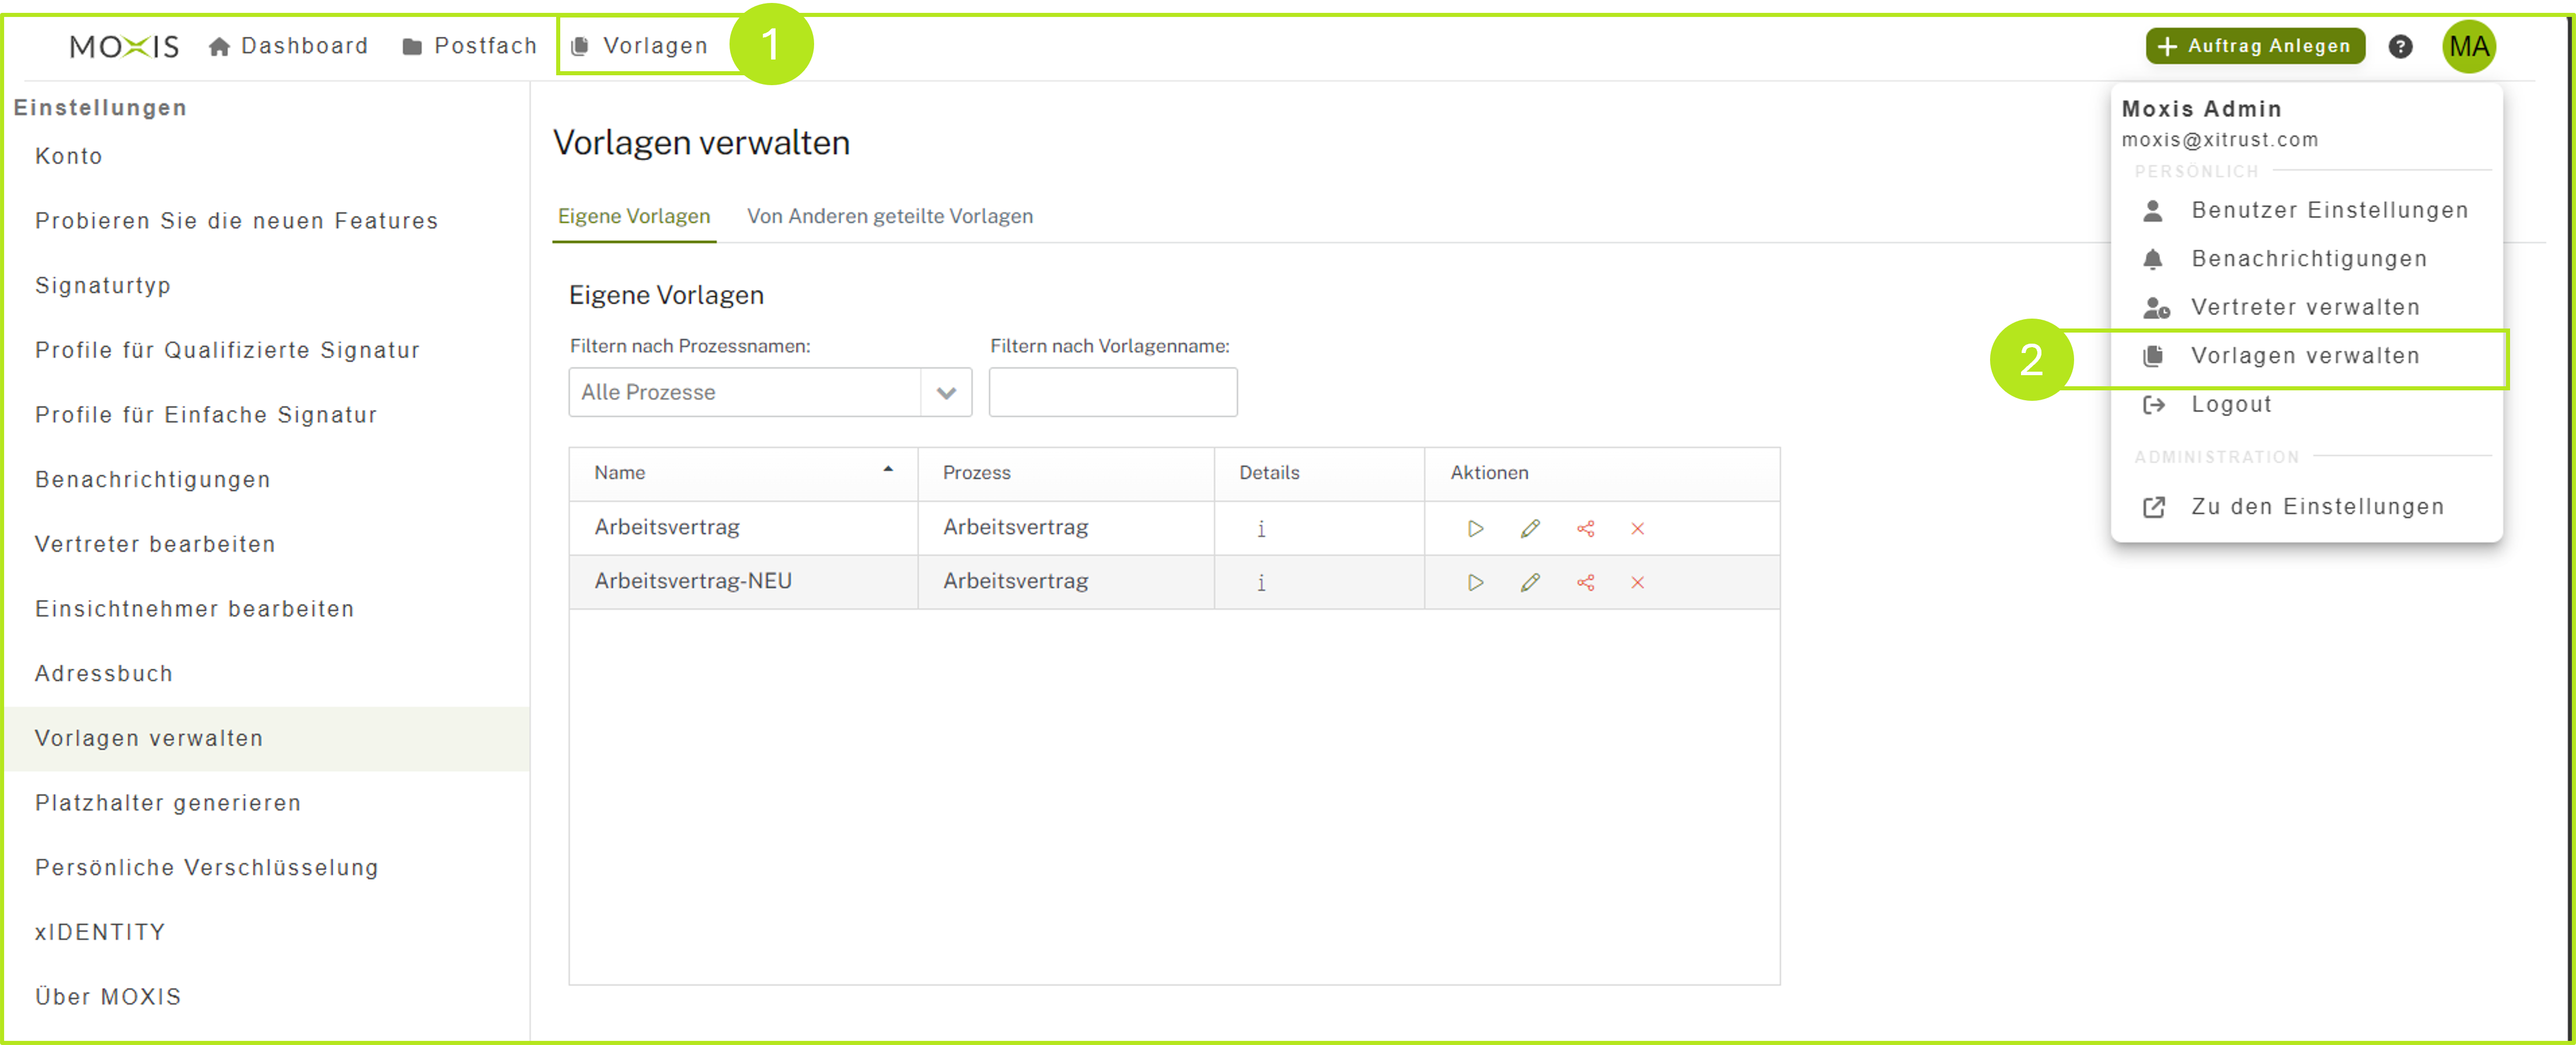Click the delete X for Arbeitsvertrag template
The height and width of the screenshot is (1045, 2576).
[1637, 528]
